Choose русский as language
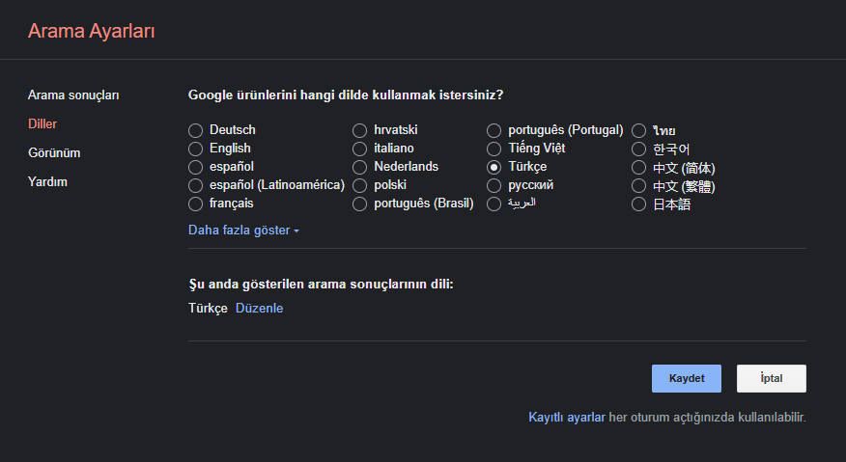Viewport: 846px width, 462px height. tap(494, 185)
